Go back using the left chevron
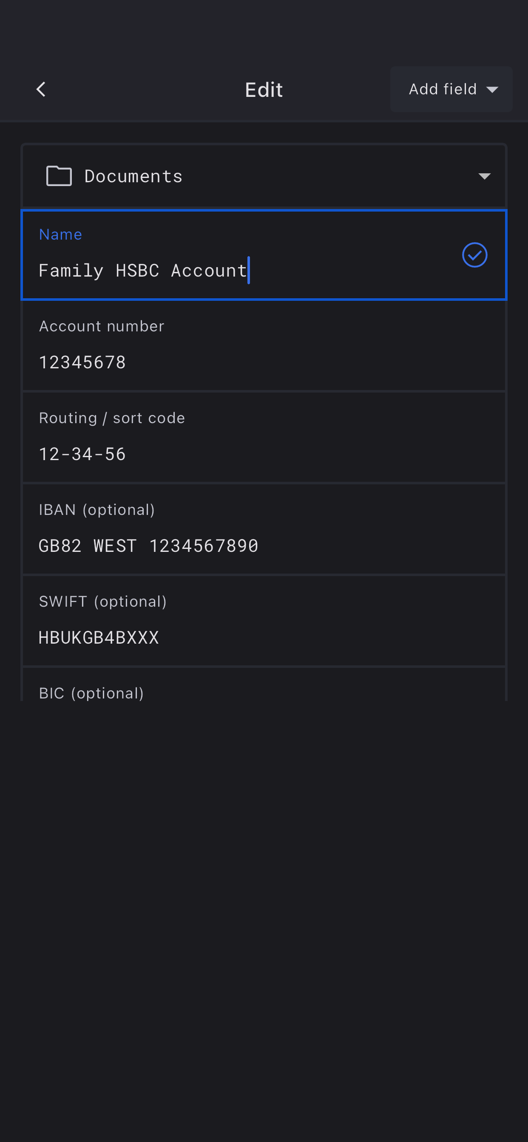This screenshot has height=1142, width=528. [x=41, y=89]
